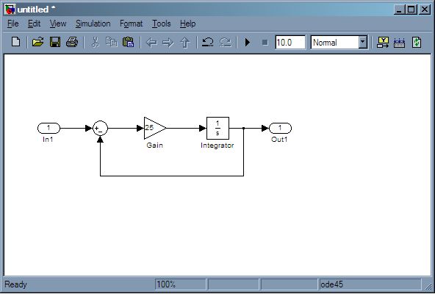
Task: Open the Library Browser icon
Action: [x=383, y=43]
